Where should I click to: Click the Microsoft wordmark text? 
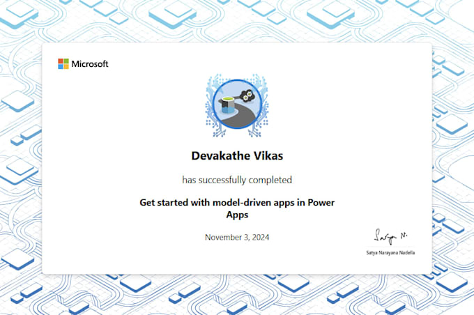click(x=90, y=64)
